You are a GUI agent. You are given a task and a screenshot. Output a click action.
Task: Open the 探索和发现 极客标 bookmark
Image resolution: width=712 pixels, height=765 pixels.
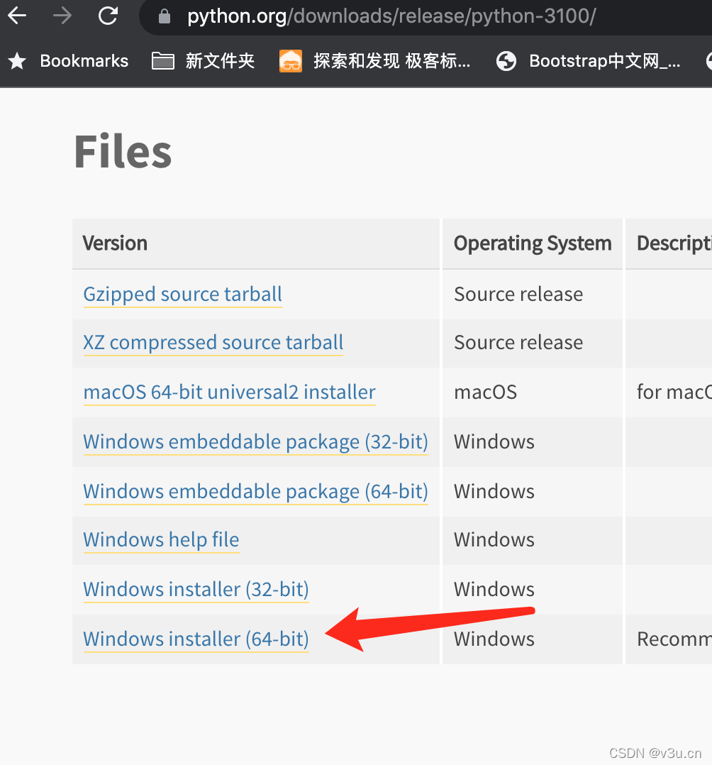[x=374, y=61]
